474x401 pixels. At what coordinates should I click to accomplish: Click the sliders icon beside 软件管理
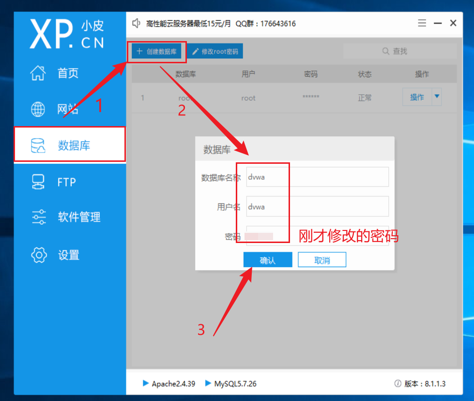pyautogui.click(x=39, y=217)
